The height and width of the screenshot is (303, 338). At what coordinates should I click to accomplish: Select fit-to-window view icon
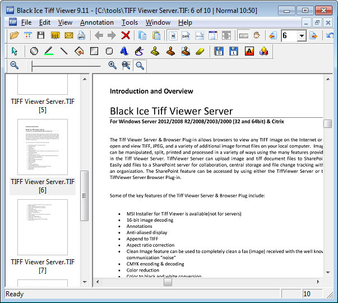tap(213, 35)
